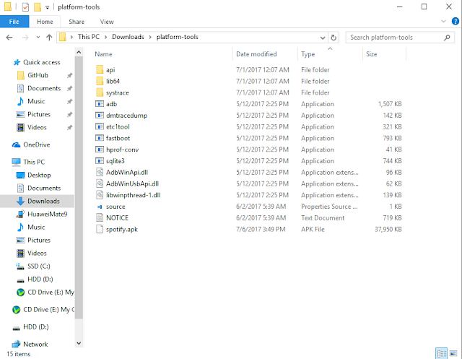Viewport: 462px width, 359px height.
Task: Expand the breadcrumb arrow after Downloads
Action: click(x=150, y=37)
